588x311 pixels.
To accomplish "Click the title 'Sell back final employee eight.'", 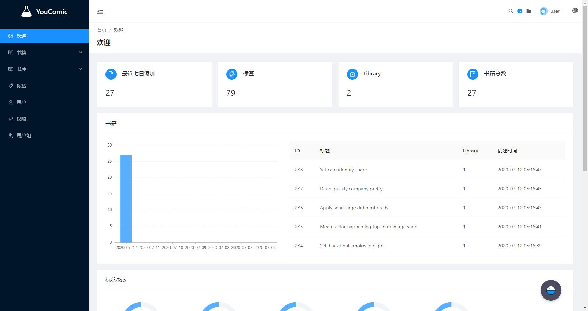I will [352, 246].
